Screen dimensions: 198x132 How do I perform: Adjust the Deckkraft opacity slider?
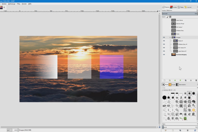click(x=180, y=14)
